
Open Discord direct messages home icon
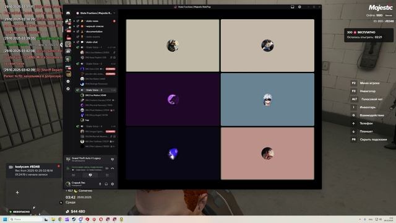tap(68, 13)
